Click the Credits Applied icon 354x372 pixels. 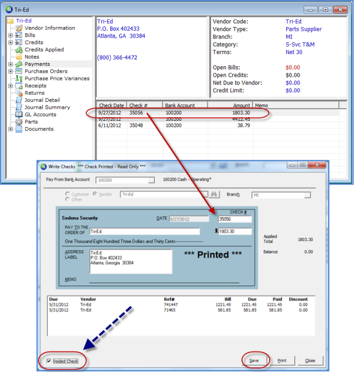pos(19,50)
